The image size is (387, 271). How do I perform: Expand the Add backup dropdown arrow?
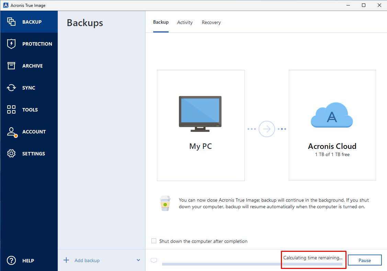coord(138,260)
